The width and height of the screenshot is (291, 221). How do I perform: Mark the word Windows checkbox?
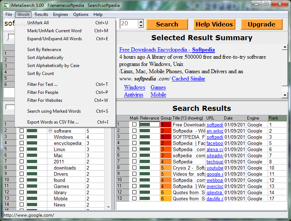point(21,137)
